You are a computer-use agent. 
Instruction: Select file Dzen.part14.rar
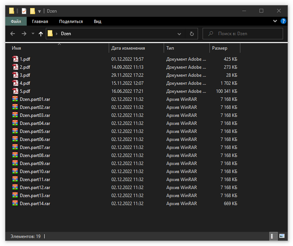point(35,203)
